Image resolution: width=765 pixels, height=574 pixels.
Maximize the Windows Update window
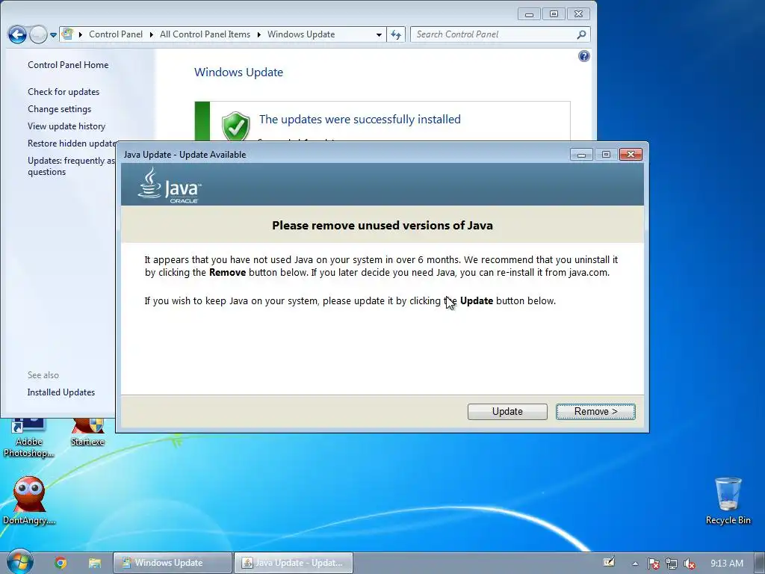click(x=554, y=14)
